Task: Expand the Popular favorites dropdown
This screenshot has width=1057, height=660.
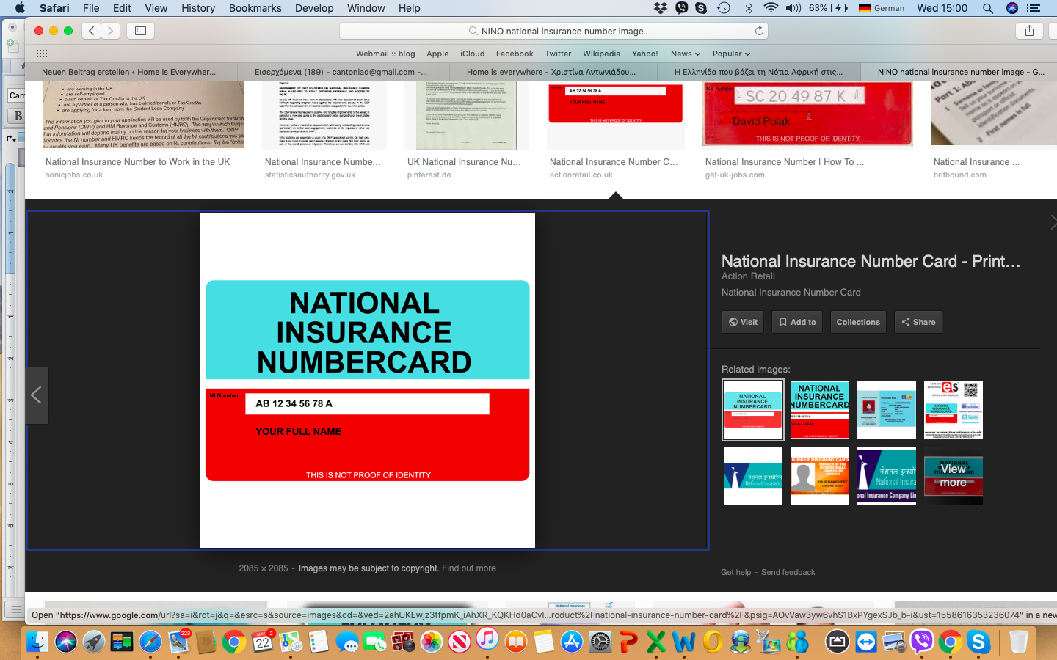Action: tap(731, 54)
